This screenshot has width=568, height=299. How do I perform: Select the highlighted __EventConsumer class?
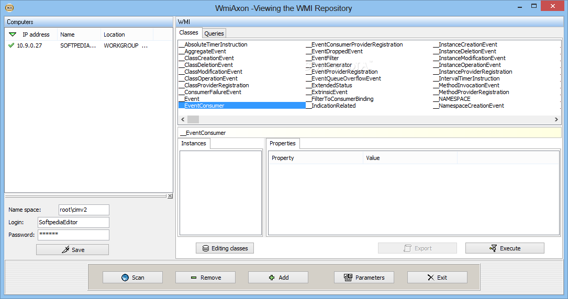click(x=242, y=106)
